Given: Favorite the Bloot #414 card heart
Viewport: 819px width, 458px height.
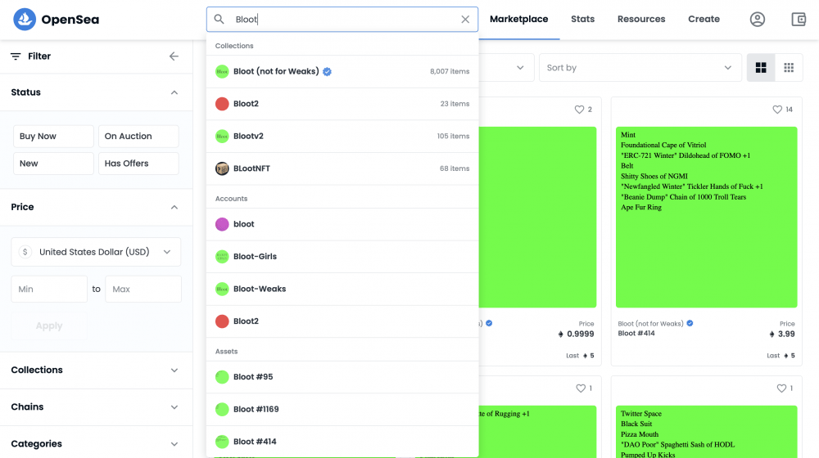Looking at the screenshot, I should (x=777, y=110).
